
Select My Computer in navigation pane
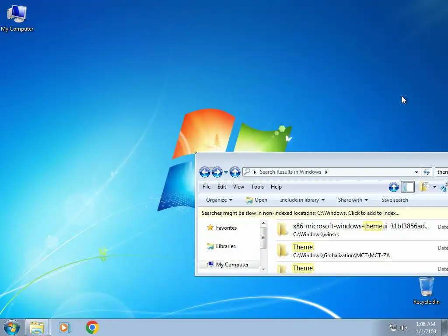(x=232, y=265)
